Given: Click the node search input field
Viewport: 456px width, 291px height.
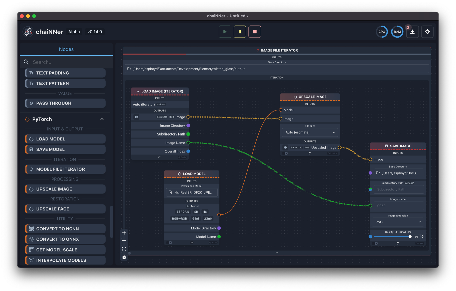Looking at the screenshot, I should click(x=68, y=62).
